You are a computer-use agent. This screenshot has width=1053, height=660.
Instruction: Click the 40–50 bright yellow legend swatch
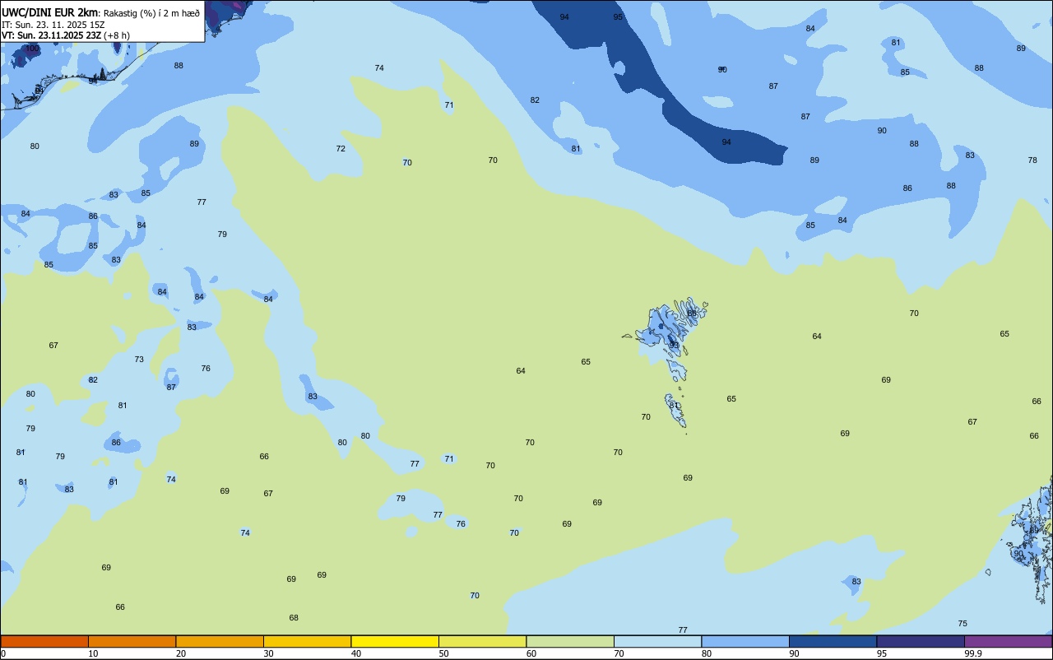(x=395, y=641)
